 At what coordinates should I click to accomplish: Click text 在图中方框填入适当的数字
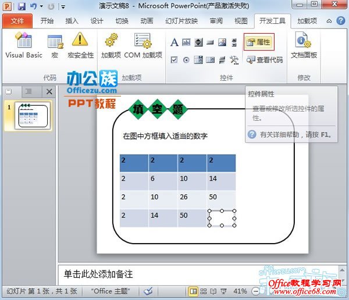click(165, 136)
